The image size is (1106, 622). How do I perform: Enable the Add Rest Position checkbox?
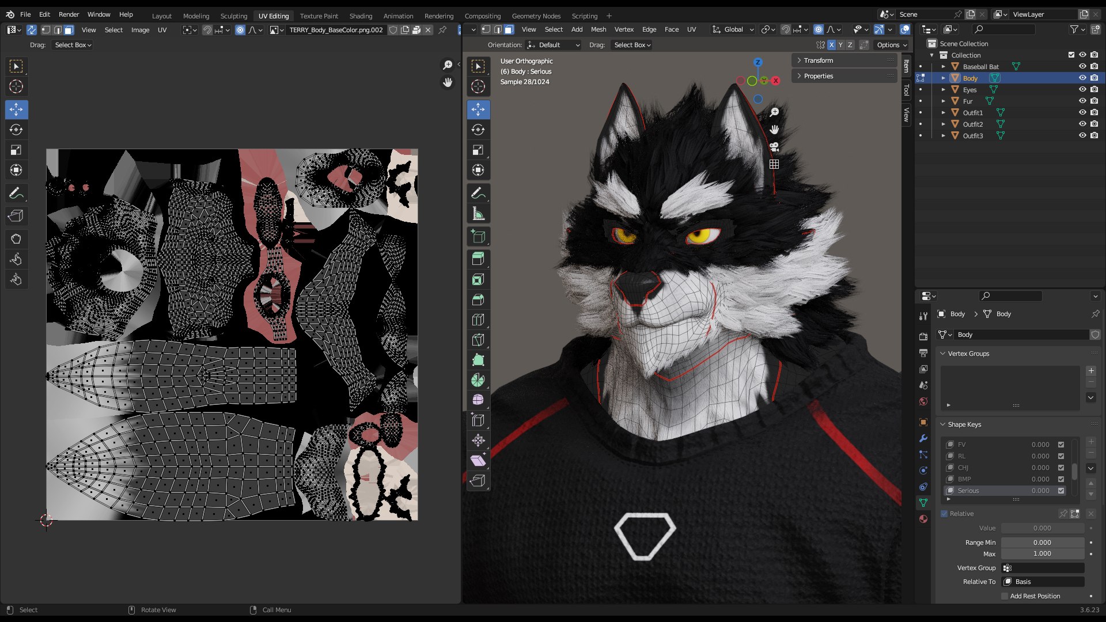(1005, 596)
